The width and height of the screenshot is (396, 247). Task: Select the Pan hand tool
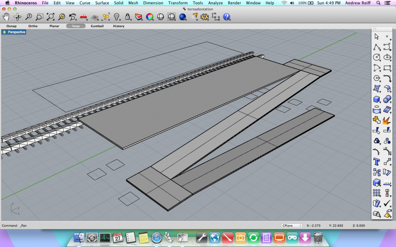6,17
